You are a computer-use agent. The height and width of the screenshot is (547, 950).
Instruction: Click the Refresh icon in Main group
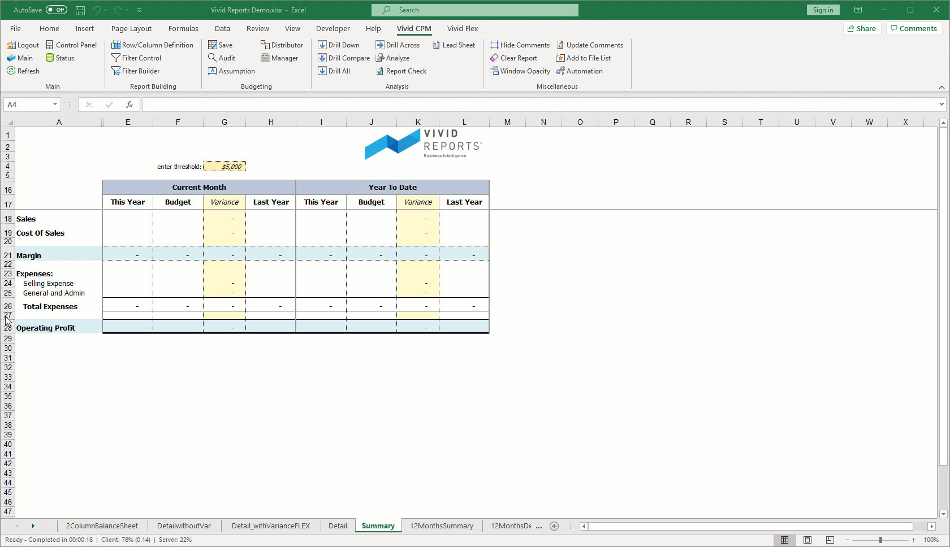[11, 71]
